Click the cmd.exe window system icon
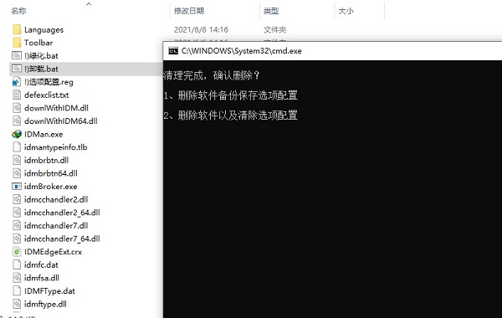Image resolution: width=502 pixels, height=318 pixels. [173, 51]
